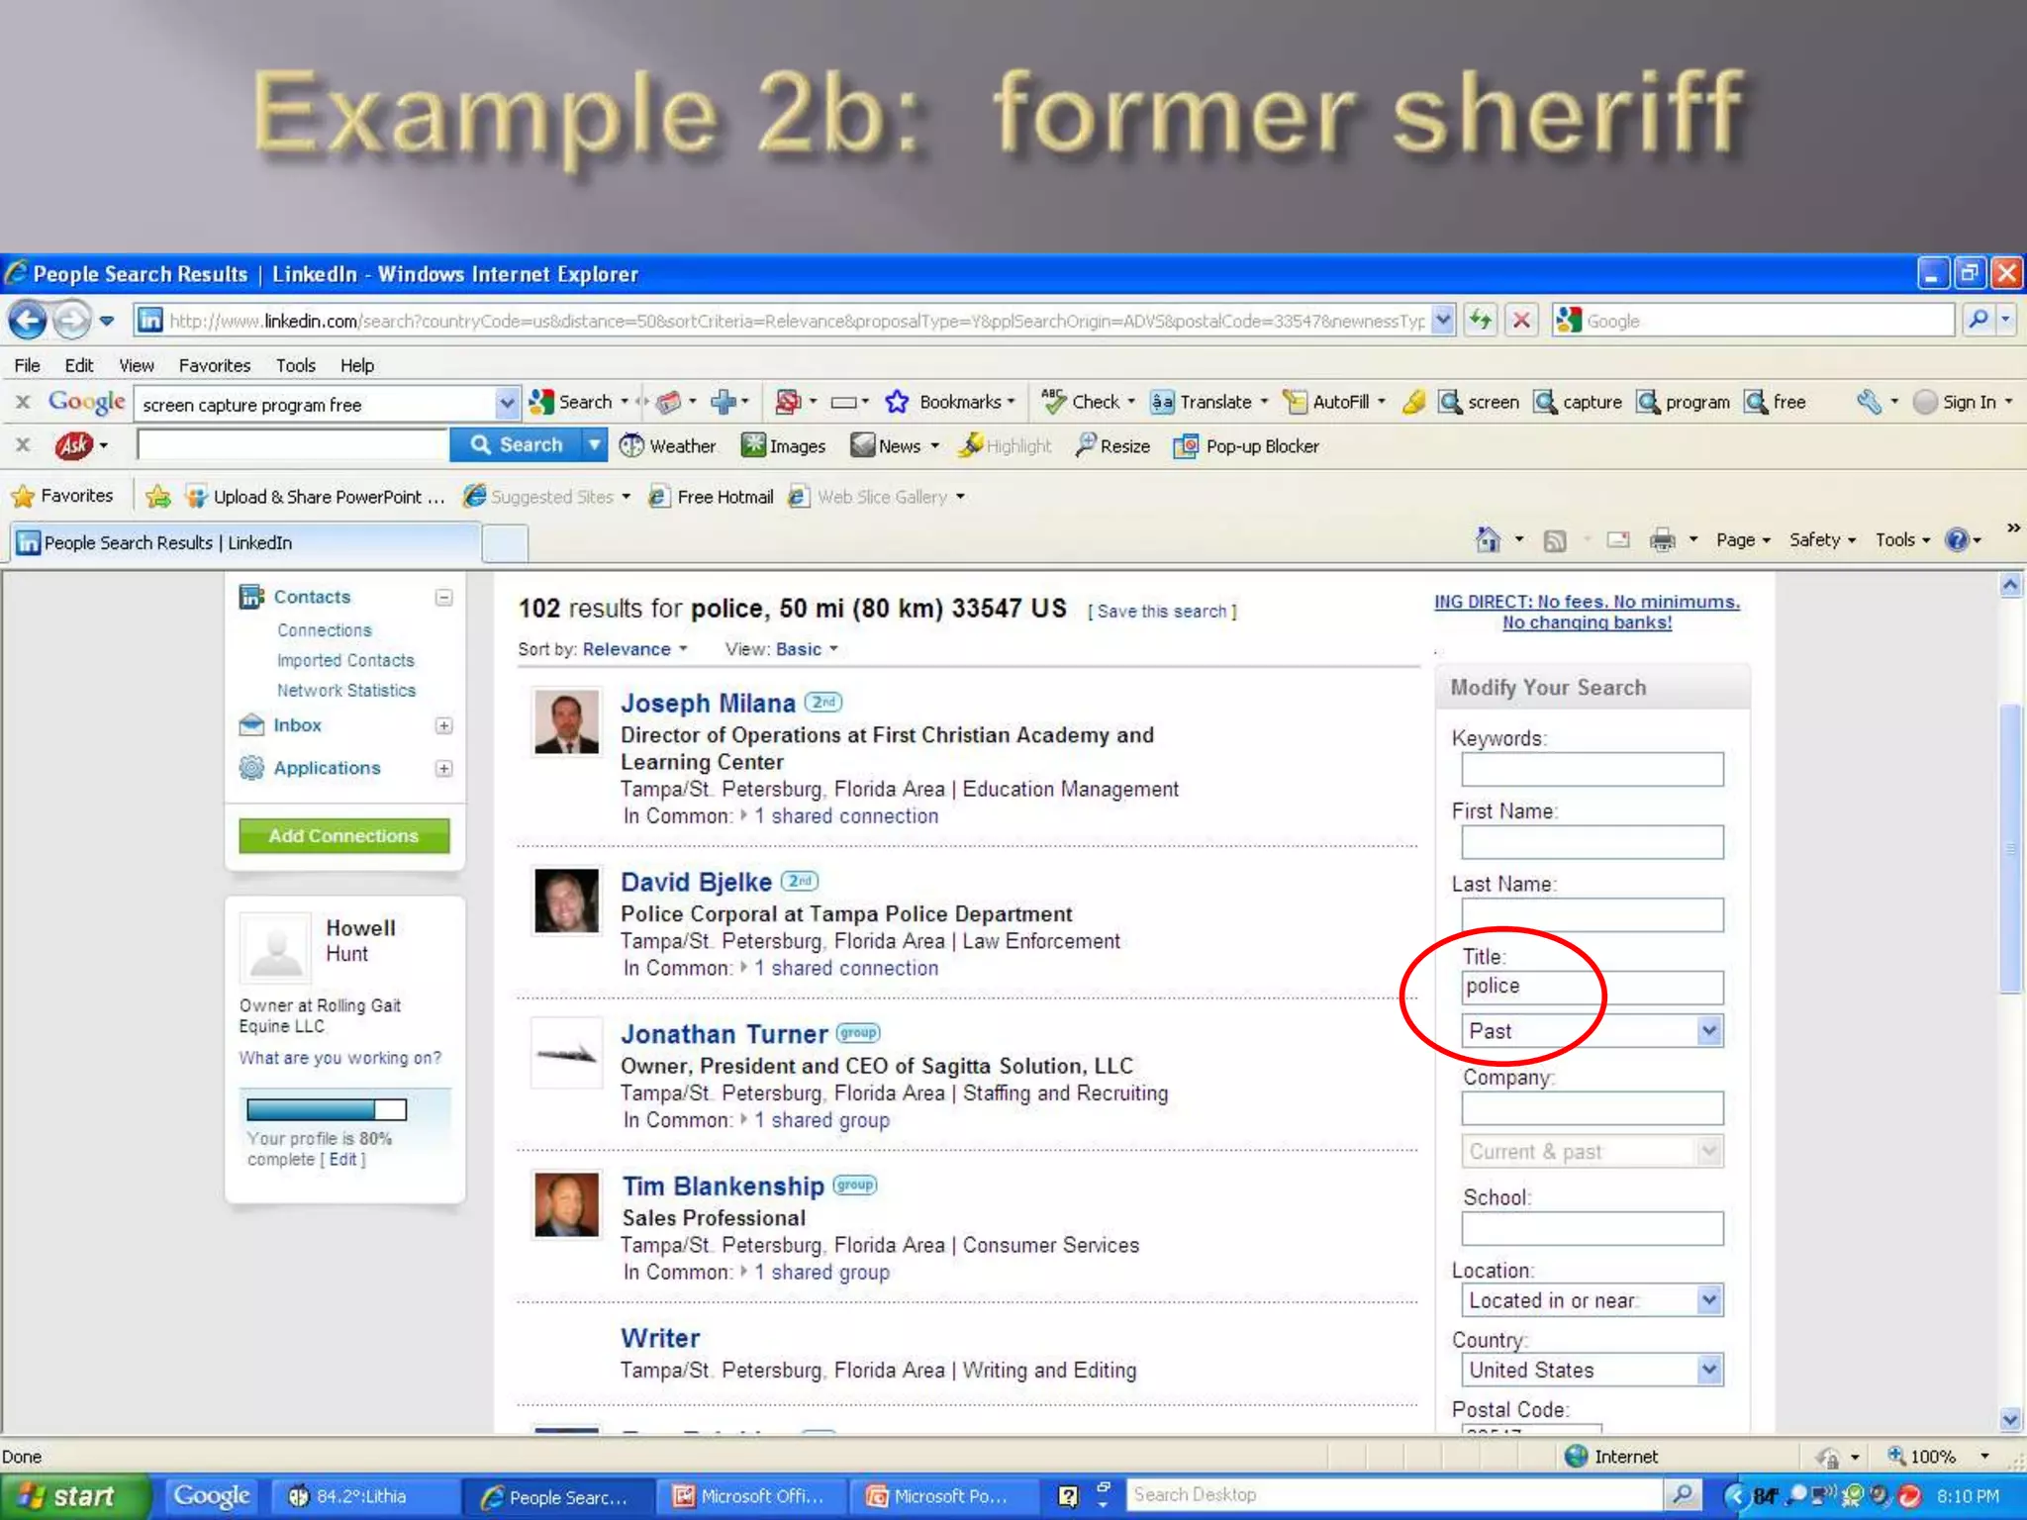The image size is (2027, 1520).
Task: Click the Read Mail icon in command bar
Action: [1618, 540]
